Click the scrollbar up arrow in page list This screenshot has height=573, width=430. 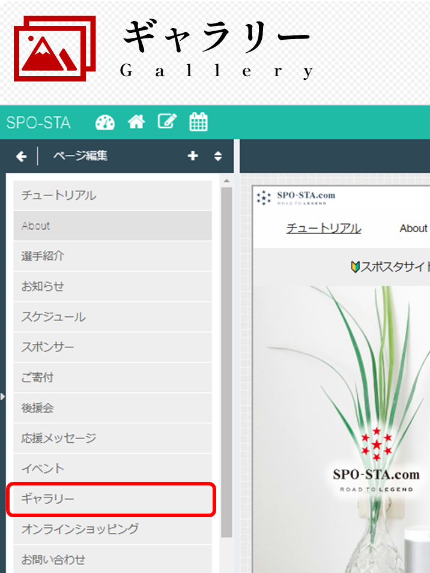[x=226, y=181]
